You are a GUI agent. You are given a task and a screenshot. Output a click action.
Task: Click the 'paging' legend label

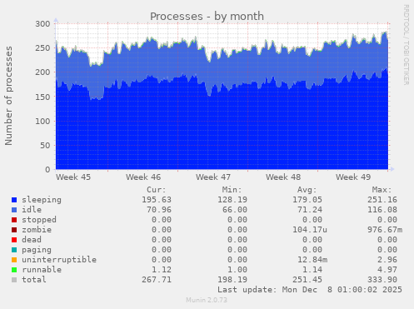(37, 250)
